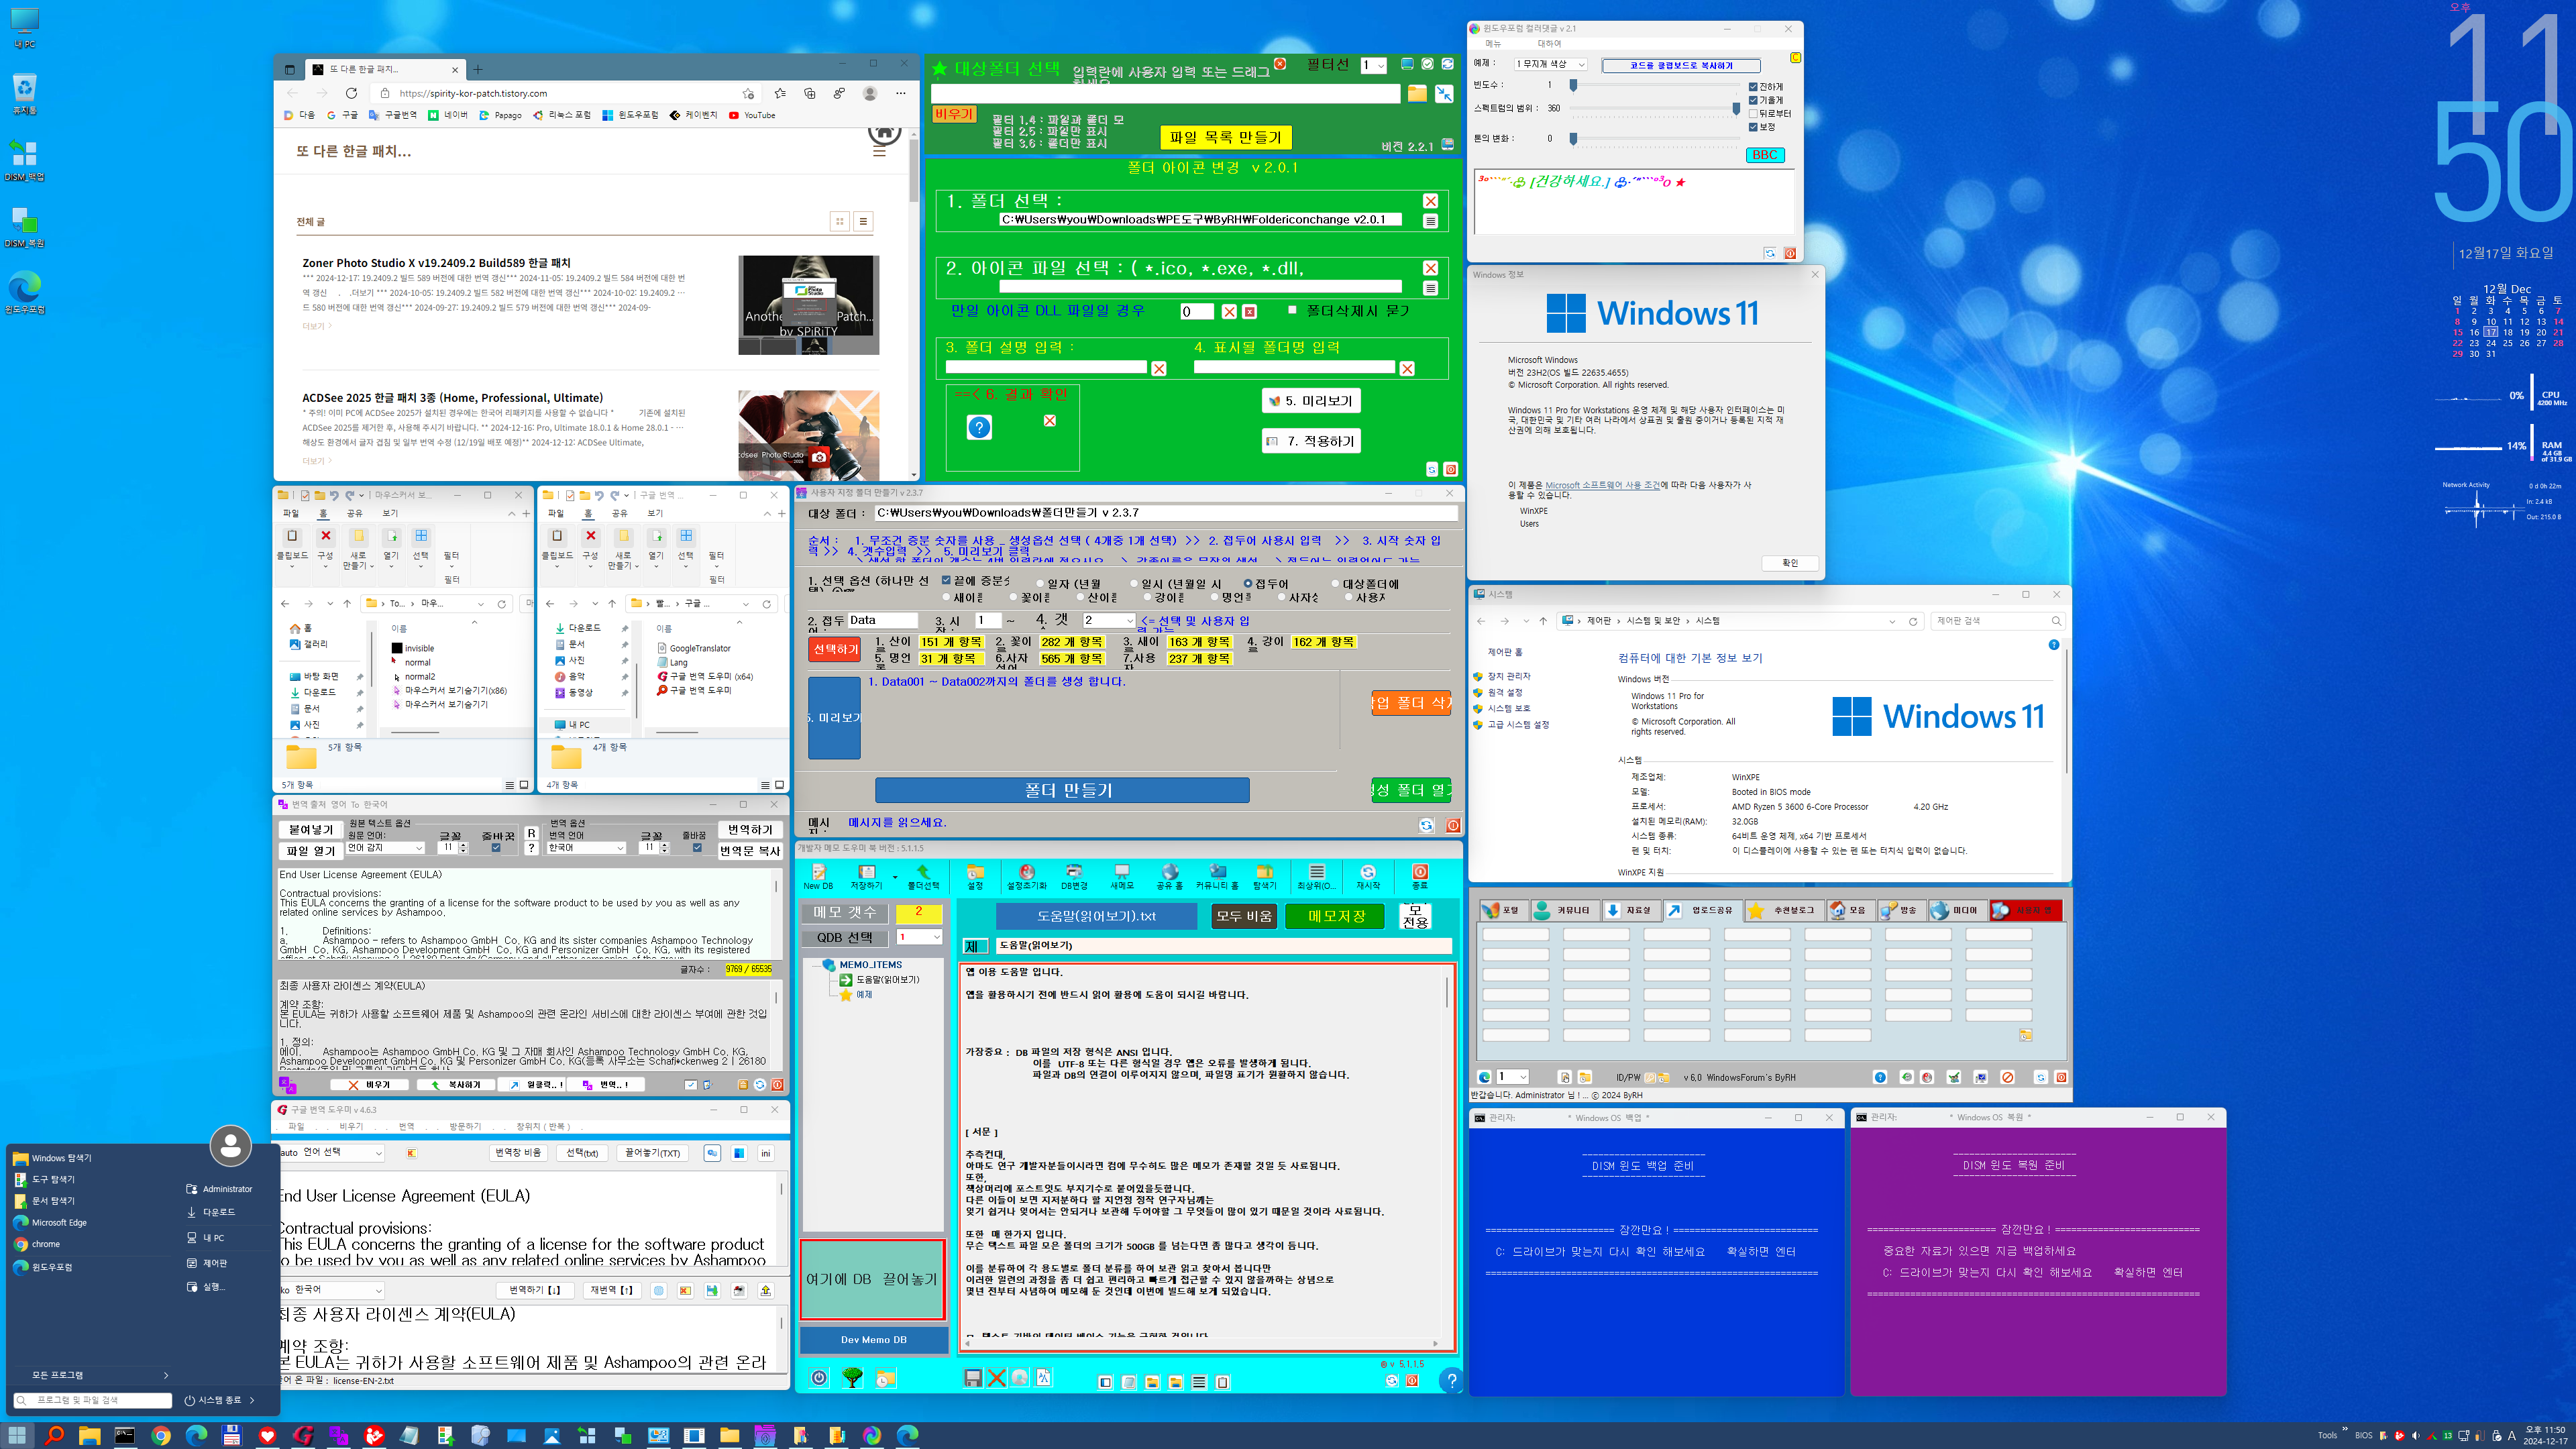
Task: Click 7. 적용하기 button in folder icon changer
Action: pyautogui.click(x=1310, y=441)
